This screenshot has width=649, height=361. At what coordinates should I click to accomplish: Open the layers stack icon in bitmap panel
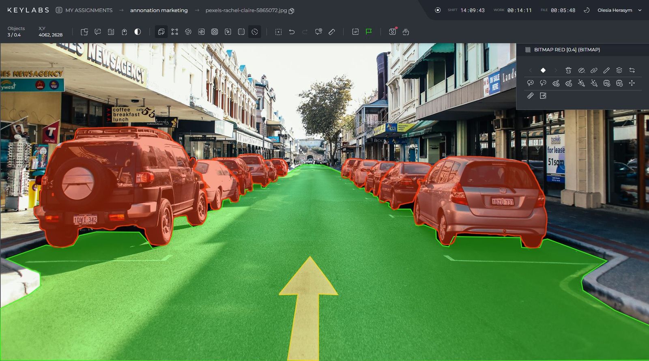pyautogui.click(x=619, y=70)
